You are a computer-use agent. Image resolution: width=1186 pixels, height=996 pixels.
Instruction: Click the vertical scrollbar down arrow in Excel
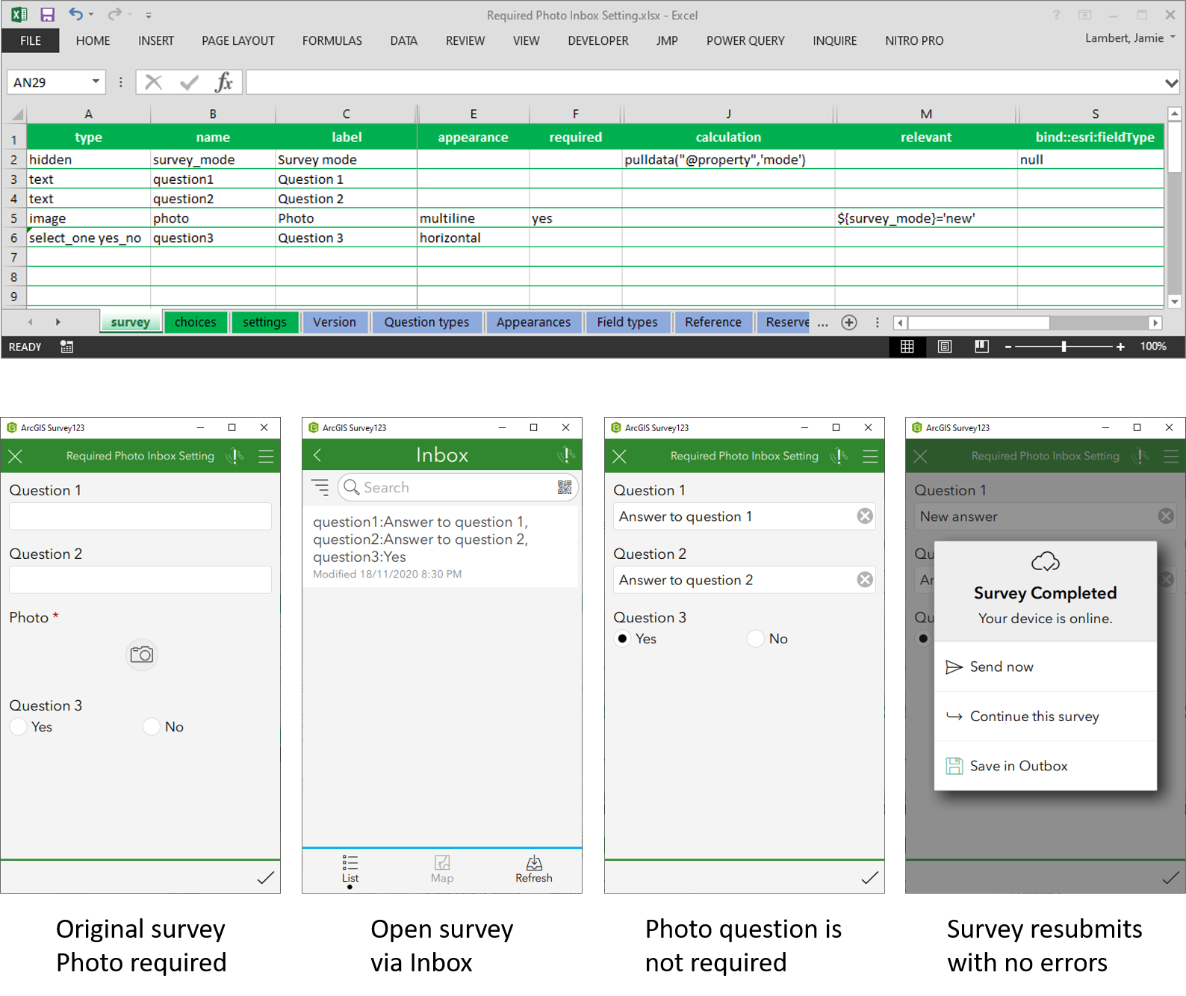tap(1175, 302)
